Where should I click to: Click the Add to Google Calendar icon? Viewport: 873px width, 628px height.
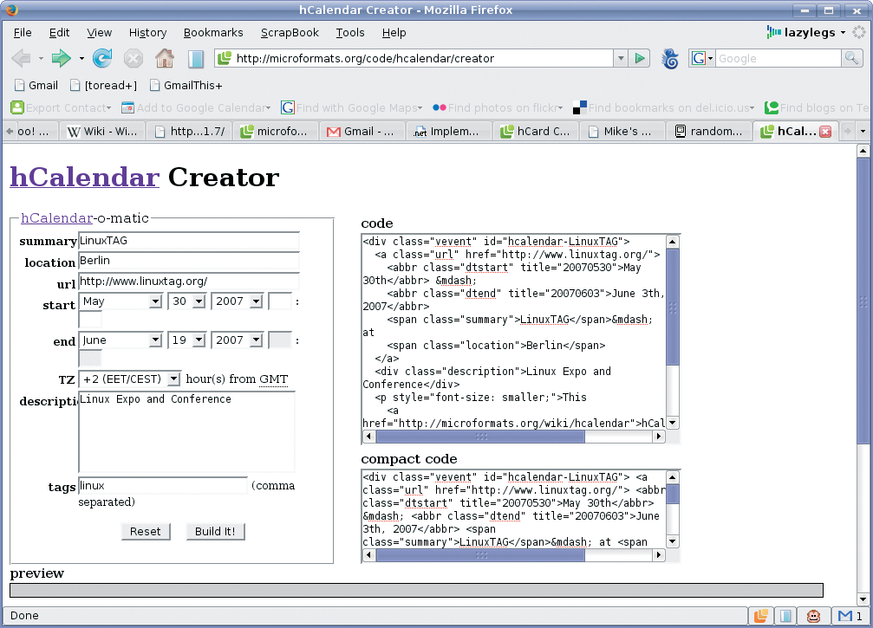(x=127, y=107)
